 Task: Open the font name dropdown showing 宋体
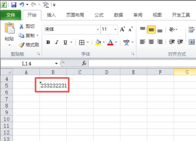[x=98, y=30]
